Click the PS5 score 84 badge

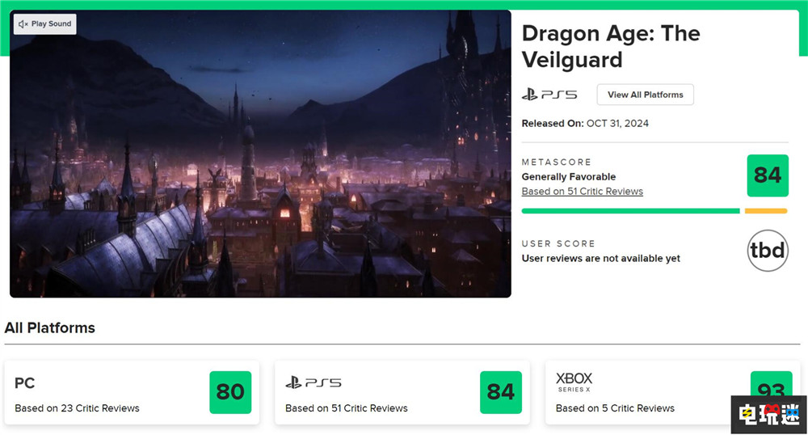[x=501, y=392]
